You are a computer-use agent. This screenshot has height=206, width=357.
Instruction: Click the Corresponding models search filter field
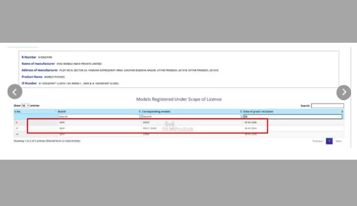point(191,116)
